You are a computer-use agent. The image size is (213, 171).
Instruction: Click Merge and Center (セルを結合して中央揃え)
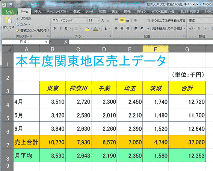(x=165, y=28)
